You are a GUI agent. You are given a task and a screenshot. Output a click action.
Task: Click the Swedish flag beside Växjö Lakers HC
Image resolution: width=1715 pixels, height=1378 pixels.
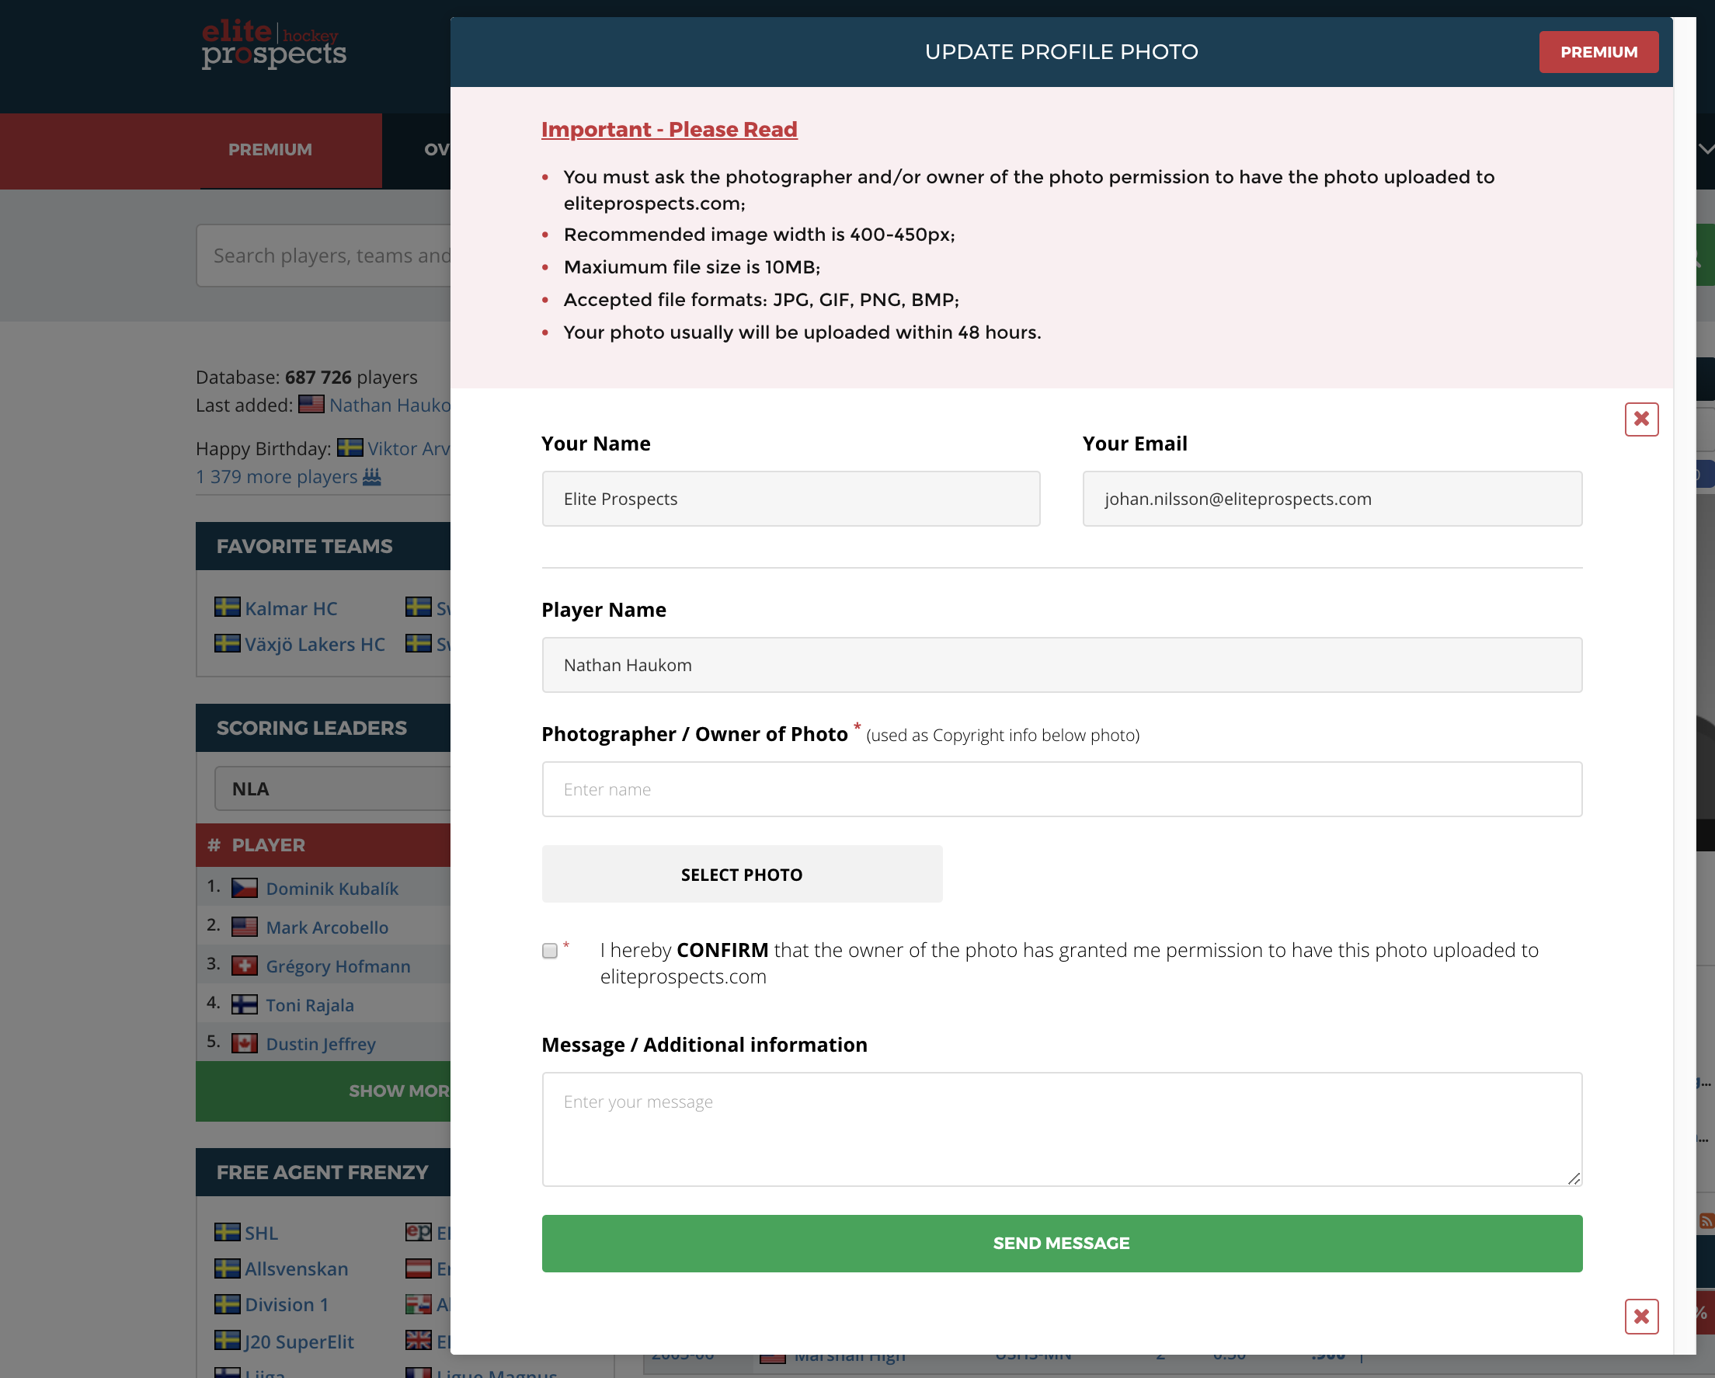[x=228, y=643]
